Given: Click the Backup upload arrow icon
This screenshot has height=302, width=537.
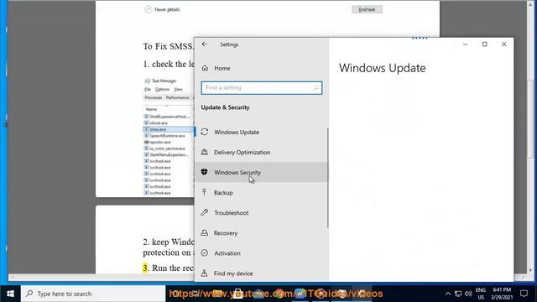Looking at the screenshot, I should point(205,192).
